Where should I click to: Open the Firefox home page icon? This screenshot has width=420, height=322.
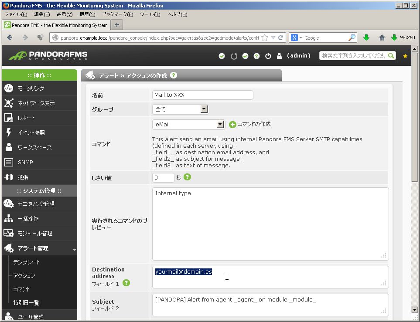382,37
